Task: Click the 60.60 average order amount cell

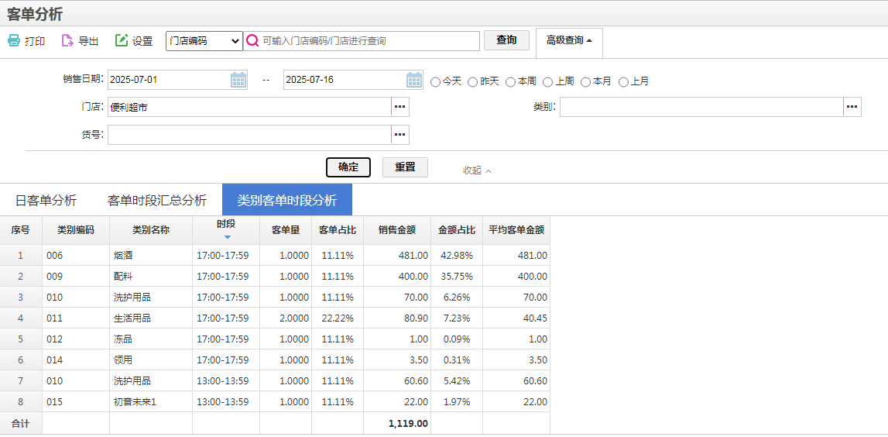Action: pyautogui.click(x=516, y=381)
